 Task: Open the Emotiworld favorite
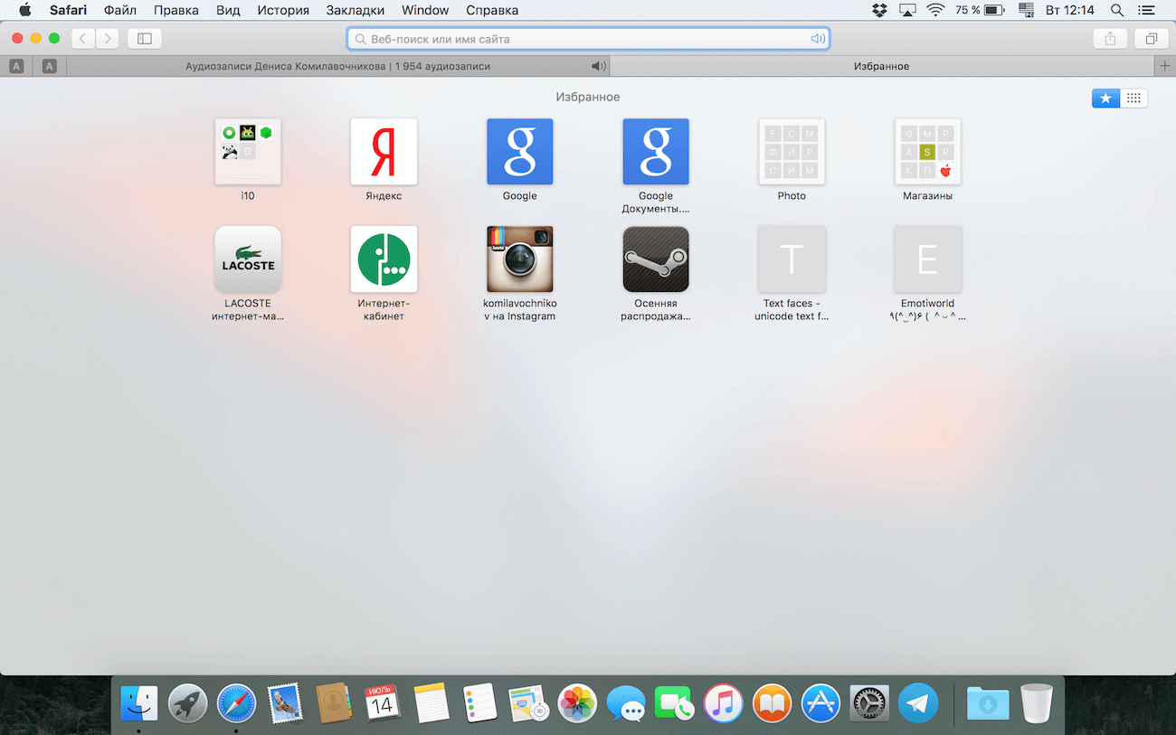pyautogui.click(x=927, y=259)
